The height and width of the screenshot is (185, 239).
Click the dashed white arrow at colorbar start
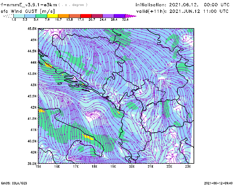(x=8, y=16)
